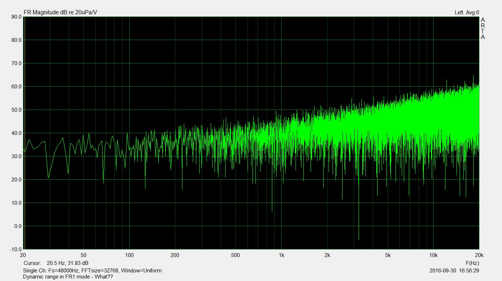Click the 50.0 dB y-axis label
502x281 pixels.
pyautogui.click(x=16, y=110)
